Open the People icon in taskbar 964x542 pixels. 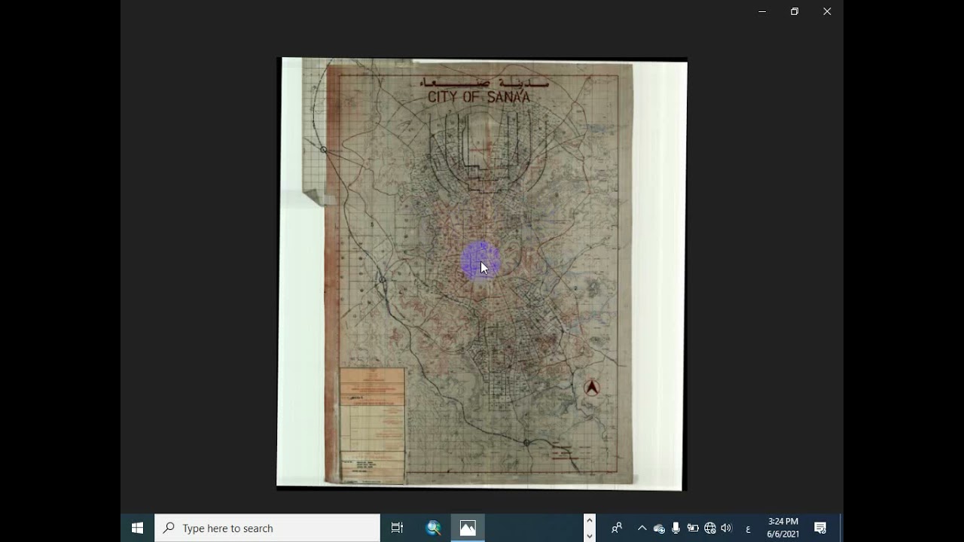(x=617, y=528)
